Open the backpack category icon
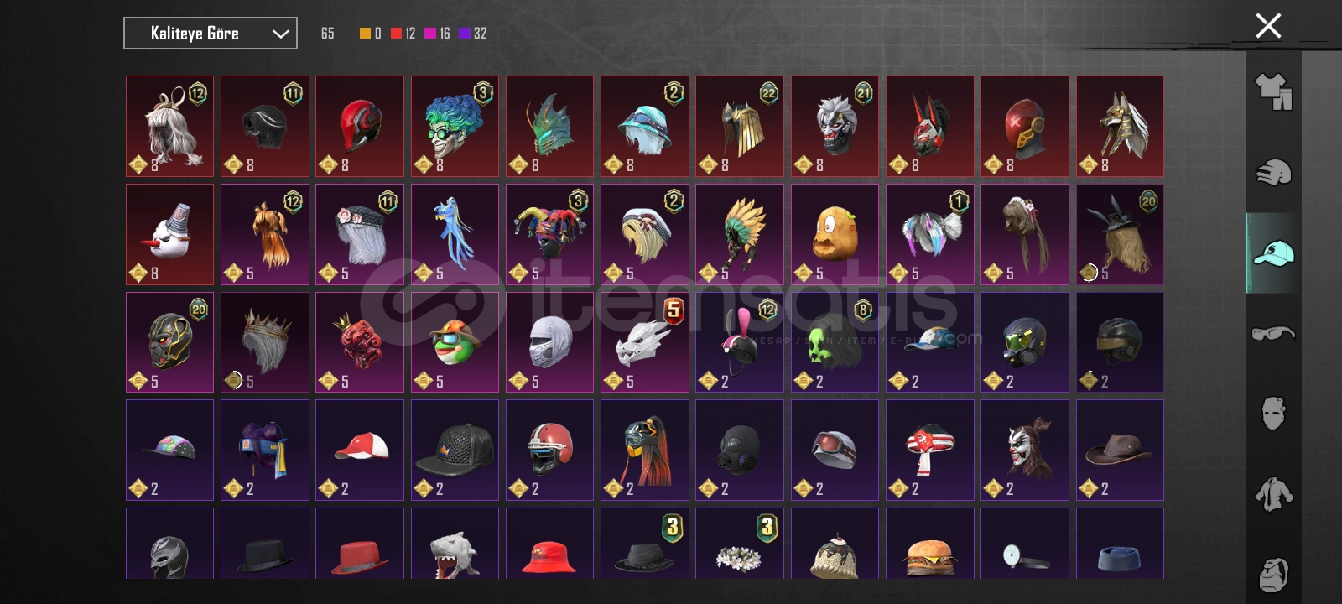Viewport: 1342px width, 604px height. click(x=1273, y=574)
